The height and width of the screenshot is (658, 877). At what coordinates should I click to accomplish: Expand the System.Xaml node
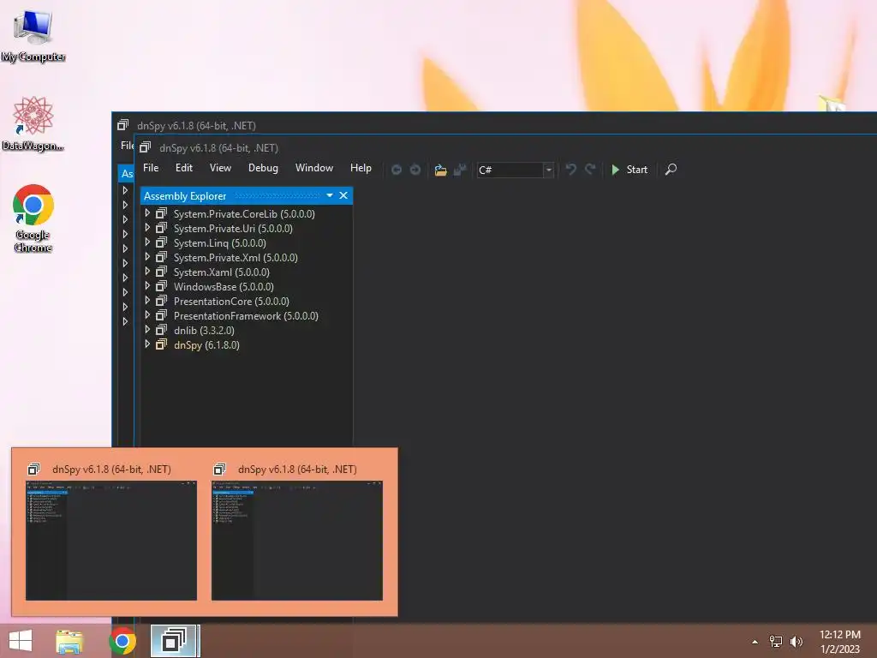[x=147, y=272]
